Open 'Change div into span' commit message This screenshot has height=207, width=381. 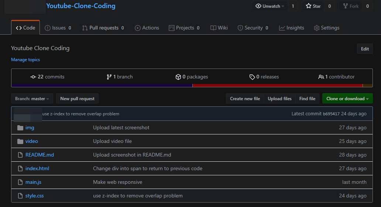pos(148,168)
